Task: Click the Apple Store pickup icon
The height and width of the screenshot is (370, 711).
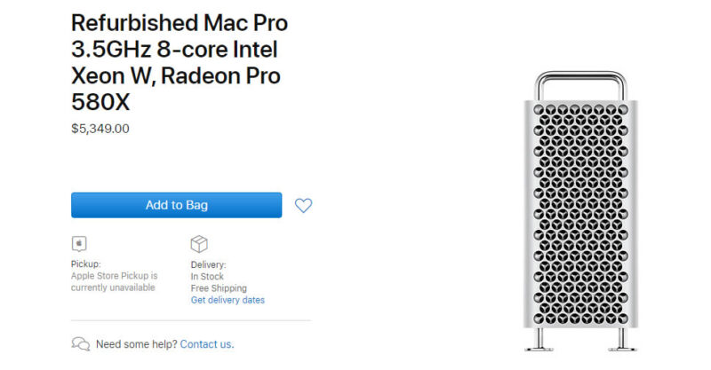Action: pos(79,244)
